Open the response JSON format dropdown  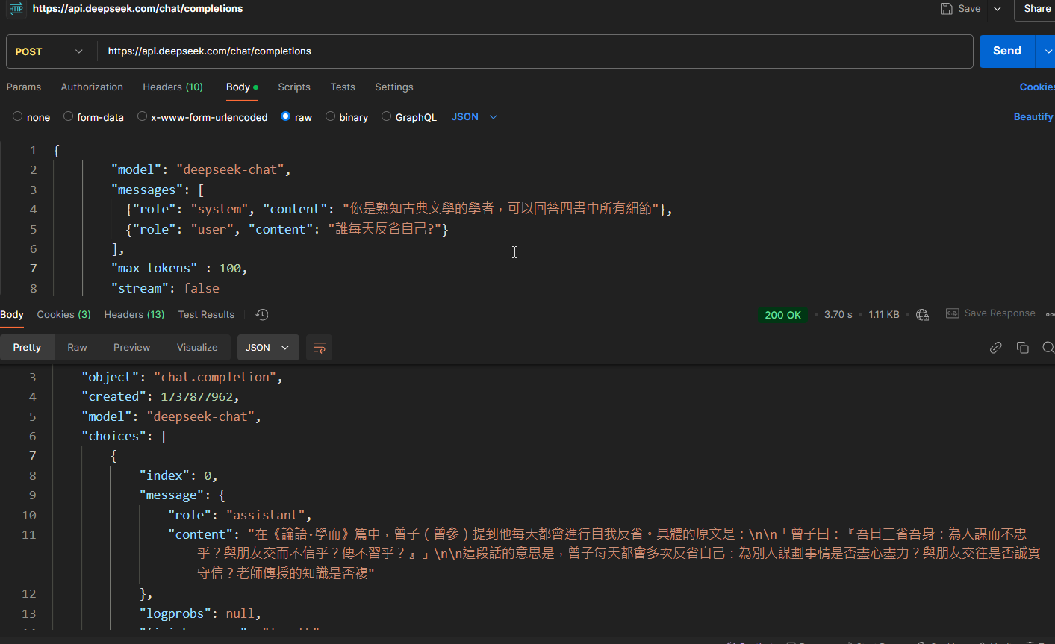point(268,348)
